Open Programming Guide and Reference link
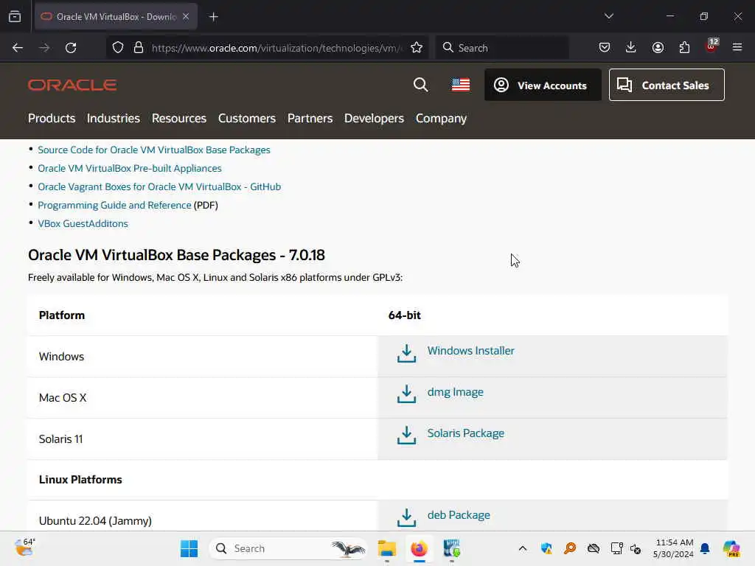 click(114, 206)
